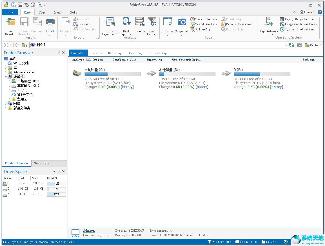The width and height of the screenshot is (325, 246).
Task: Open history link for D (E:) drive
Action: pos(277,87)
